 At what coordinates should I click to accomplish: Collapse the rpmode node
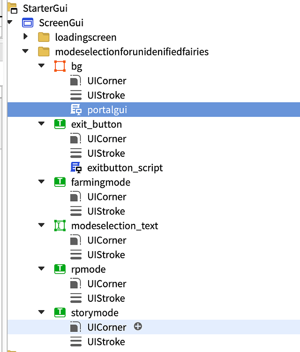[x=41, y=268]
